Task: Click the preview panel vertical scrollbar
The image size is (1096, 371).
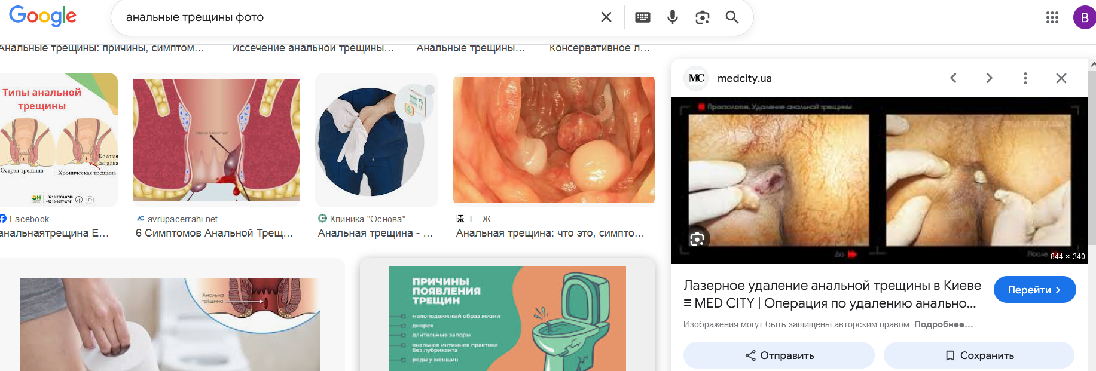Action: point(1092,158)
